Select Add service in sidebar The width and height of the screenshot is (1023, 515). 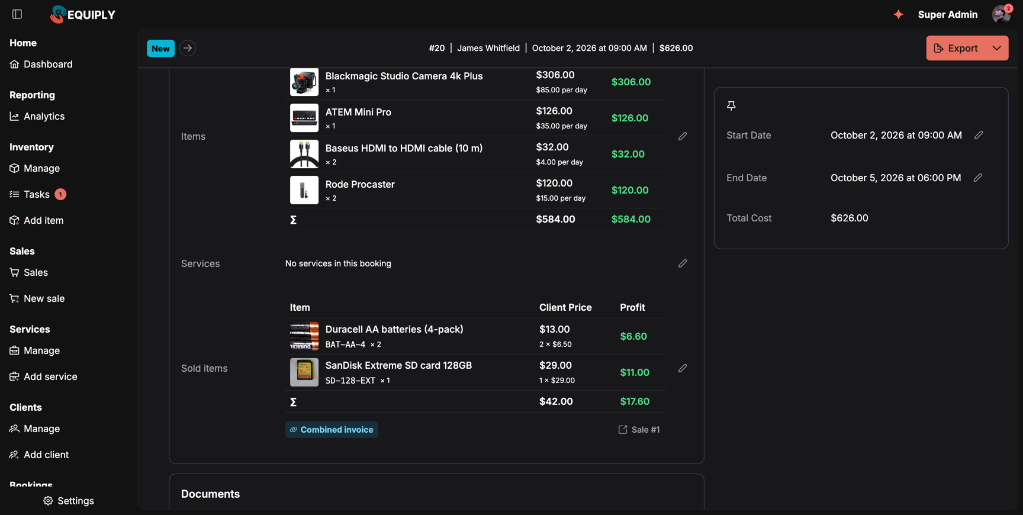click(x=43, y=376)
